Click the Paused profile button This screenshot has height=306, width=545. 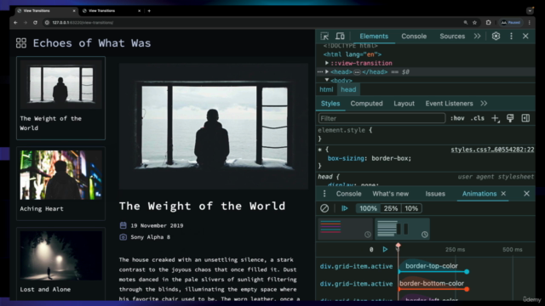click(x=511, y=23)
